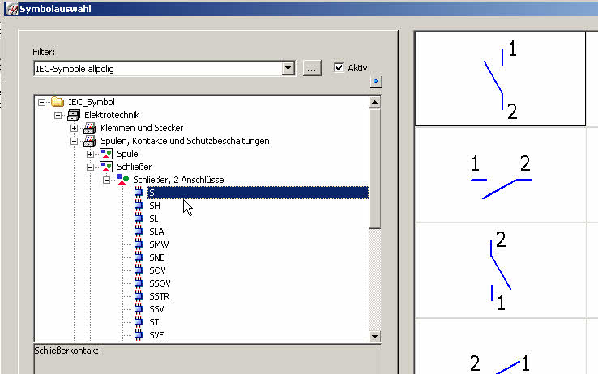Click the symbol icon beside SSTR
Image resolution: width=598 pixels, height=374 pixels.
click(x=139, y=296)
